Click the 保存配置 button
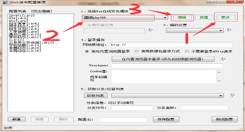The width and height of the screenshot is (245, 132). tap(166, 119)
